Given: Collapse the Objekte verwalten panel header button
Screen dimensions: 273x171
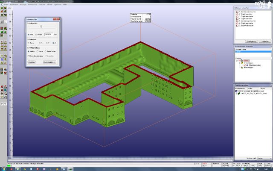Looking at the screenshot, I should [x=271, y=85].
